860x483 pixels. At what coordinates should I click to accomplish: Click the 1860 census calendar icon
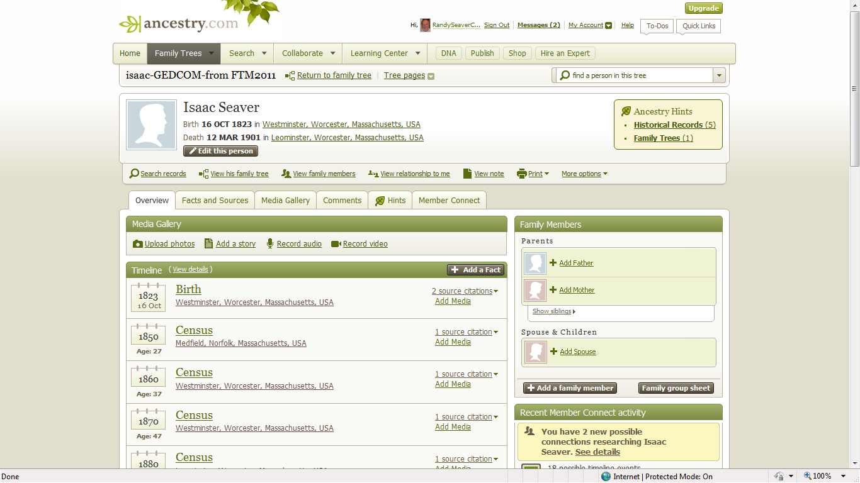[x=149, y=377]
